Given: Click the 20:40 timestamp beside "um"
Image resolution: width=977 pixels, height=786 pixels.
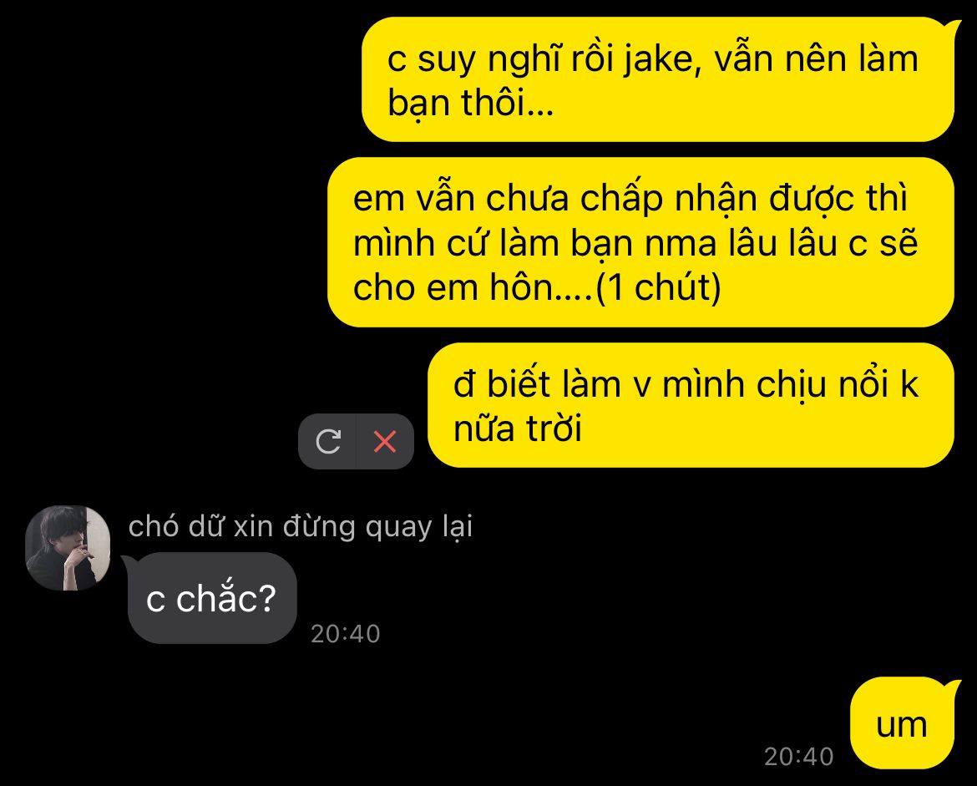Looking at the screenshot, I should (799, 757).
